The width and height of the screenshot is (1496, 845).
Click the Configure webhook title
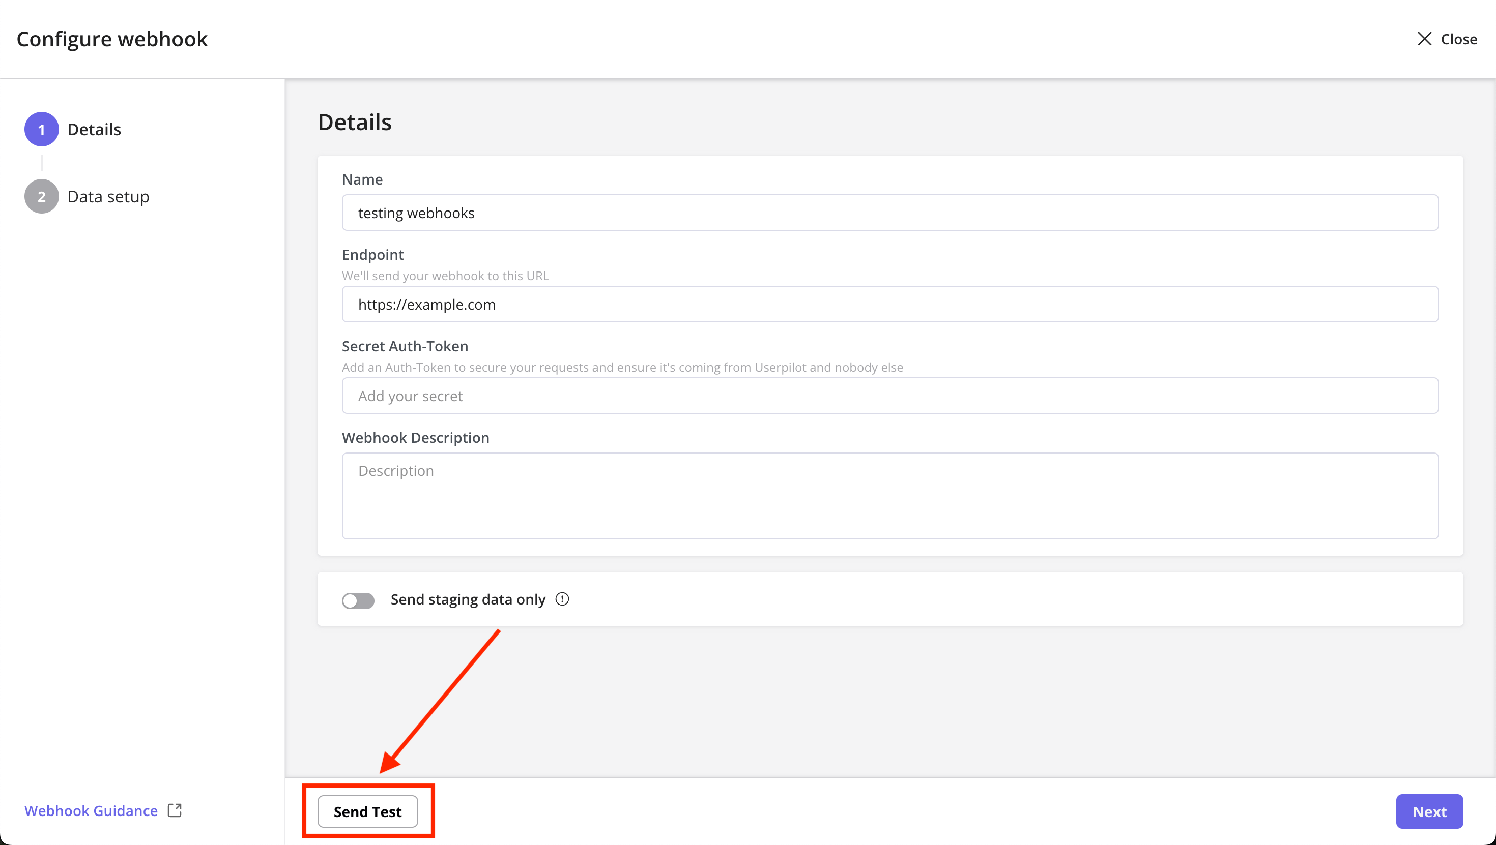[x=112, y=39]
